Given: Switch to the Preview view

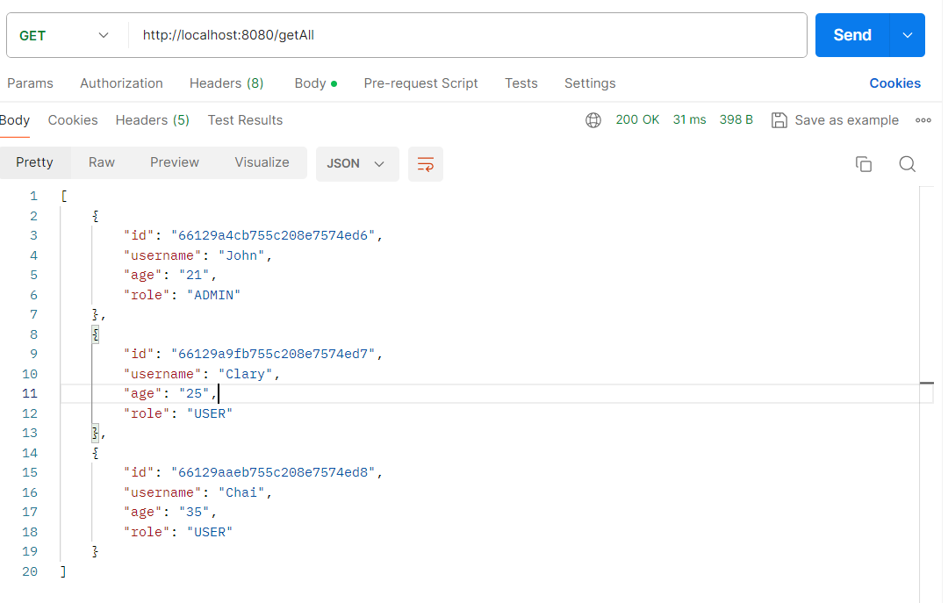Looking at the screenshot, I should point(175,162).
